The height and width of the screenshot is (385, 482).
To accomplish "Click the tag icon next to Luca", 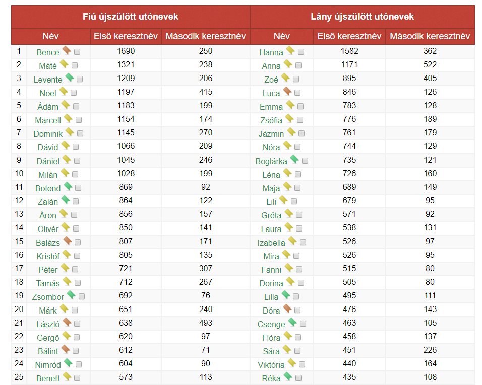I will pyautogui.click(x=287, y=91).
